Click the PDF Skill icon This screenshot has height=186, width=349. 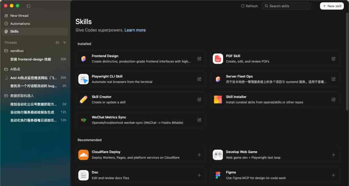[218, 59]
